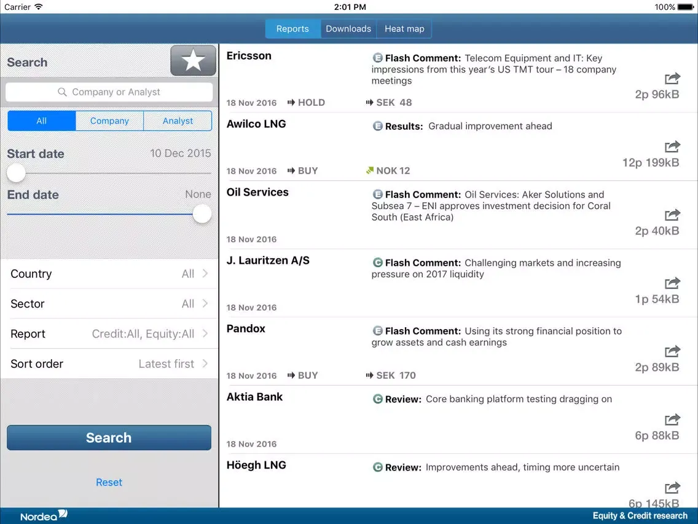Open the Ericsson report row
The width and height of the screenshot is (698, 524).
[x=458, y=78]
